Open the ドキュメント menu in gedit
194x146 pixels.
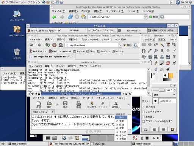click(x=105, y=98)
